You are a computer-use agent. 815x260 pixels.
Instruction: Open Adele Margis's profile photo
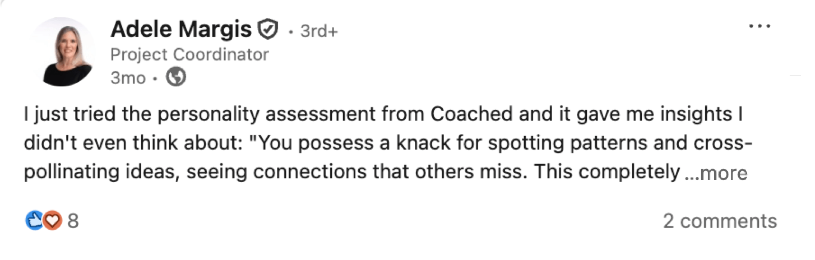pos(67,52)
